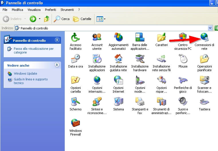Open Centro sicurezza PC
This screenshot has width=218, height=151.
click(183, 41)
